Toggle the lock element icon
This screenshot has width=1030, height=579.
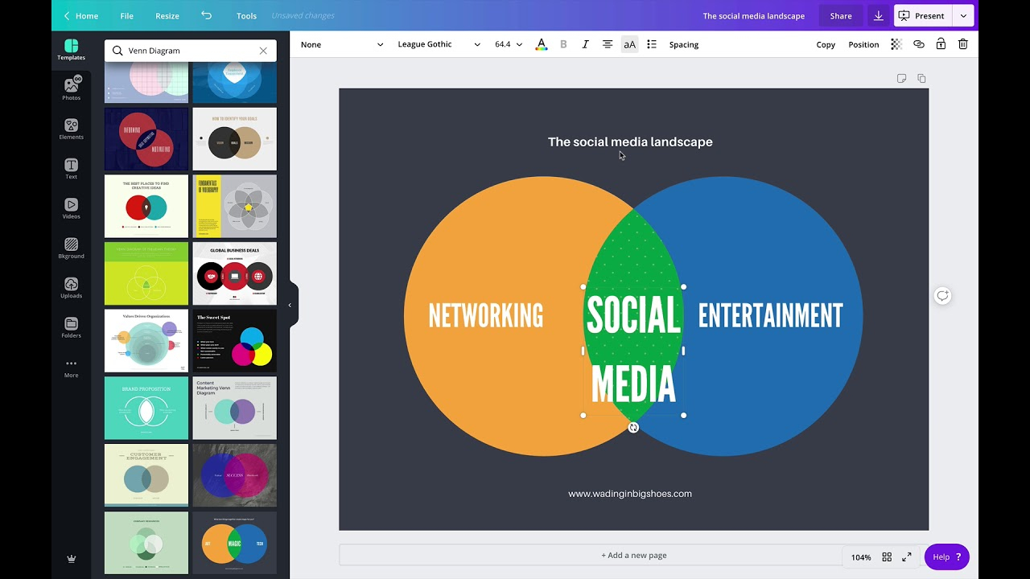pyautogui.click(x=941, y=44)
